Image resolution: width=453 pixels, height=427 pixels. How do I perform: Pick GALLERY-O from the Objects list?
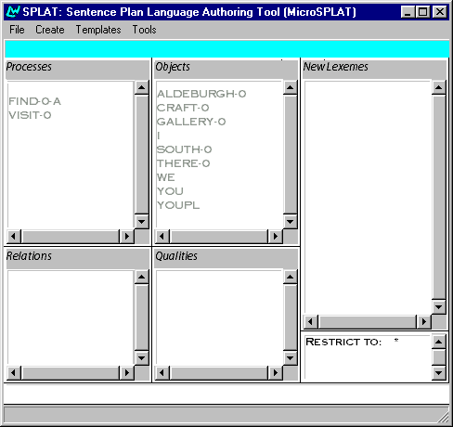(x=191, y=122)
